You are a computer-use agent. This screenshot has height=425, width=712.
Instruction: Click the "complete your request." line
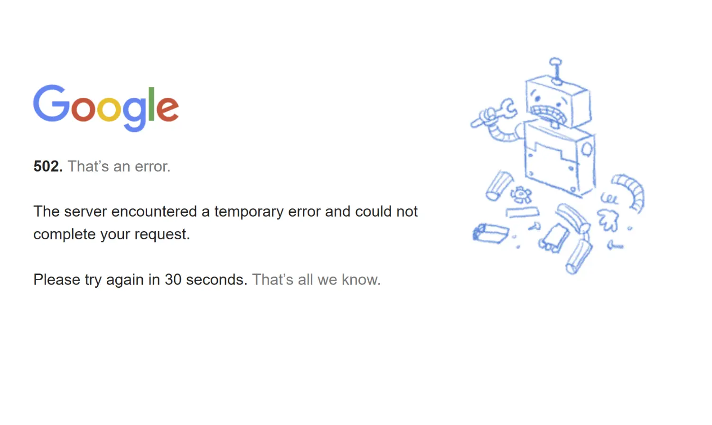[112, 234]
